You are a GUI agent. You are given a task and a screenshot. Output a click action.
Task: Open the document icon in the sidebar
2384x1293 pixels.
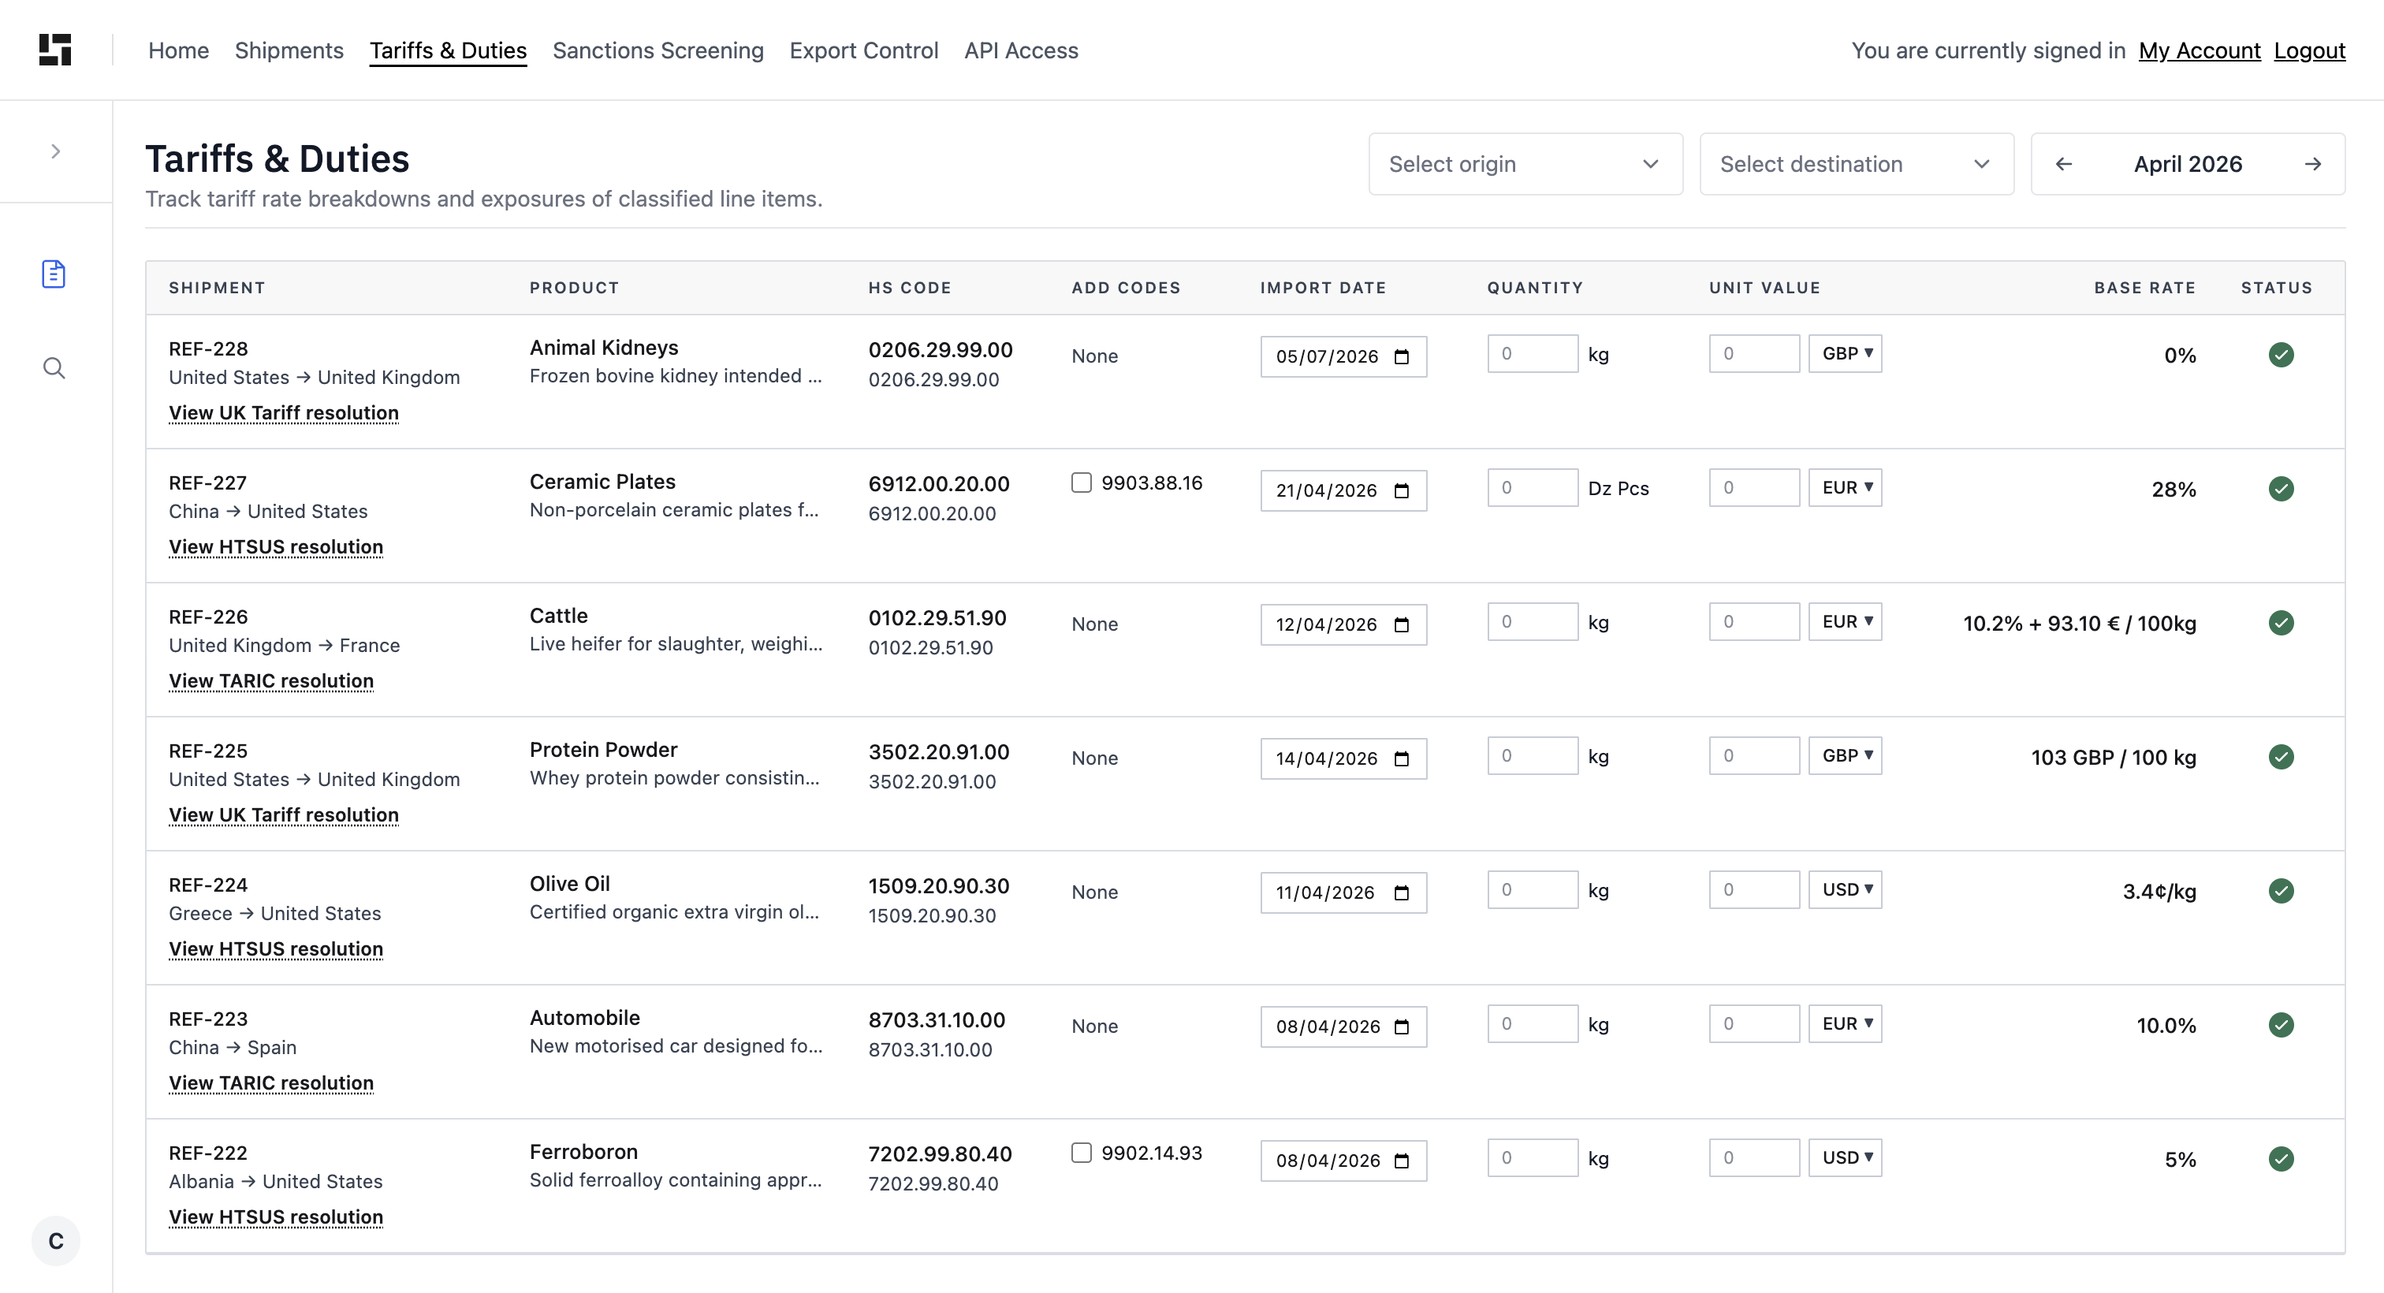point(54,274)
